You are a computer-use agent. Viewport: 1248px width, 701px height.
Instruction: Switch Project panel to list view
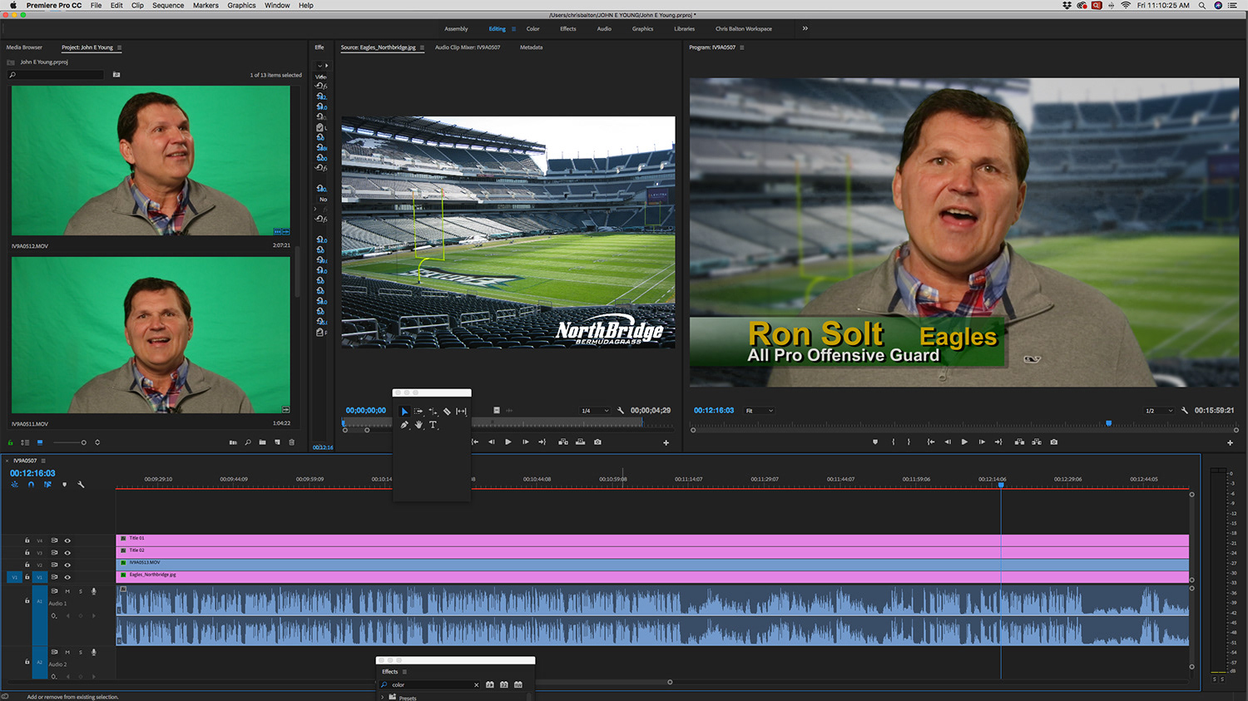point(25,442)
